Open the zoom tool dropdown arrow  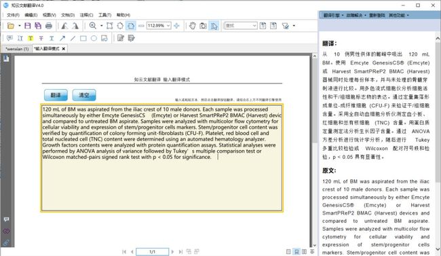[x=102, y=26]
